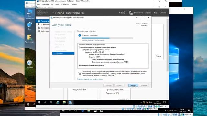Viewport: 207px width, 116px height.
Task: Launch Internet Explorer from VM taskbar
Action: [x=58, y=102]
